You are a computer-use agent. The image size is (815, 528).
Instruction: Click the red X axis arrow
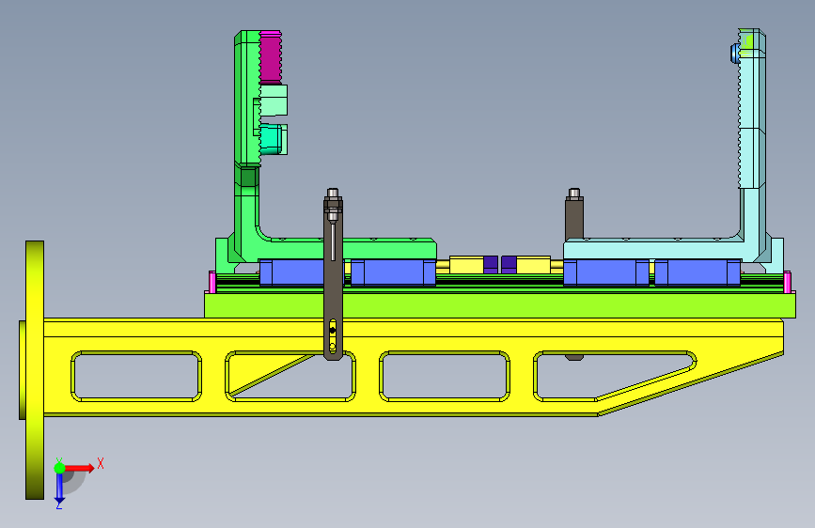(80, 468)
